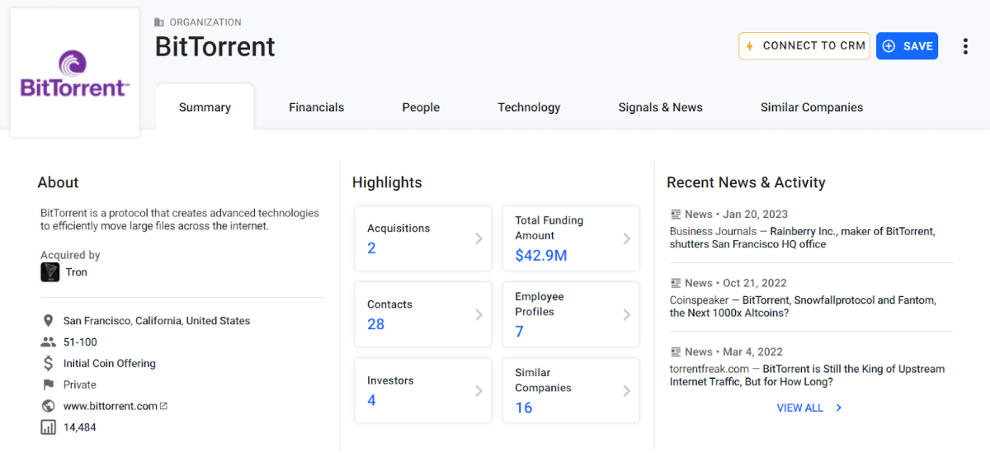This screenshot has height=453, width=990.
Task: Click the organization building icon above BitTorrent
Action: point(159,22)
